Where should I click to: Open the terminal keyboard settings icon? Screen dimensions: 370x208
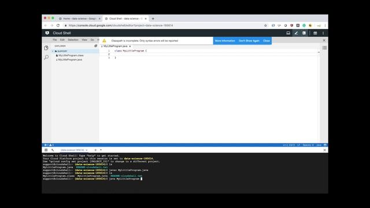[46, 150]
